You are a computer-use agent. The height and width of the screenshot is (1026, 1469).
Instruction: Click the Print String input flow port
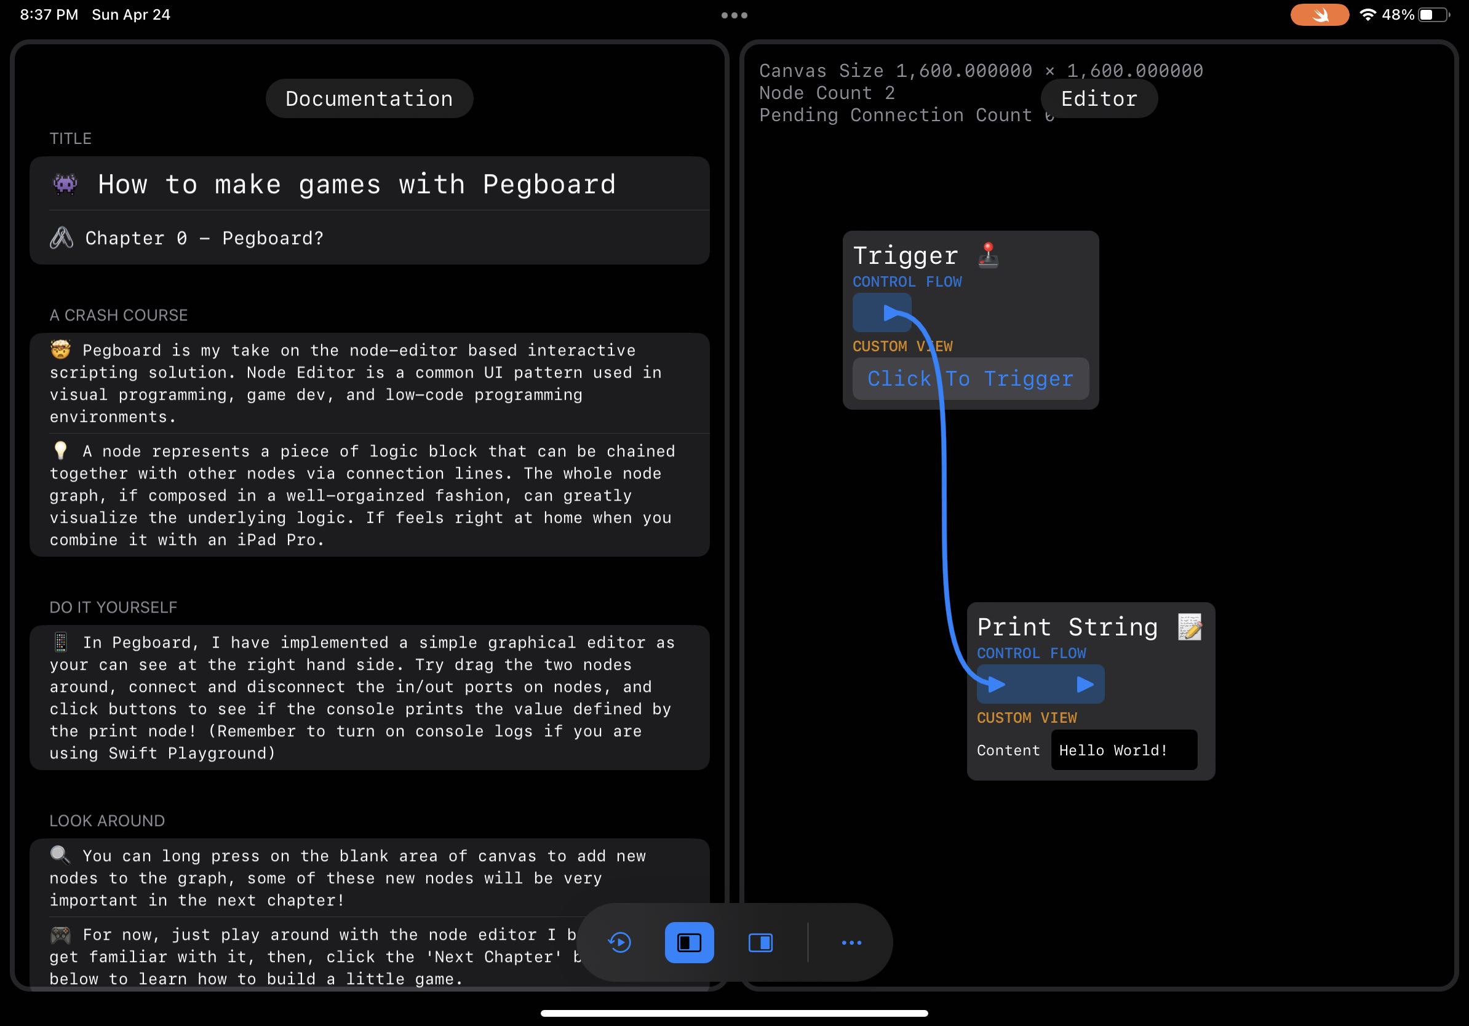(995, 685)
